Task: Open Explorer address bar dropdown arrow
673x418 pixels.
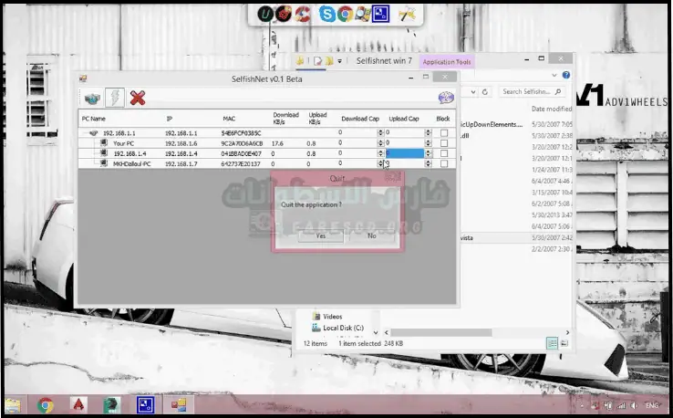Action: (x=473, y=92)
